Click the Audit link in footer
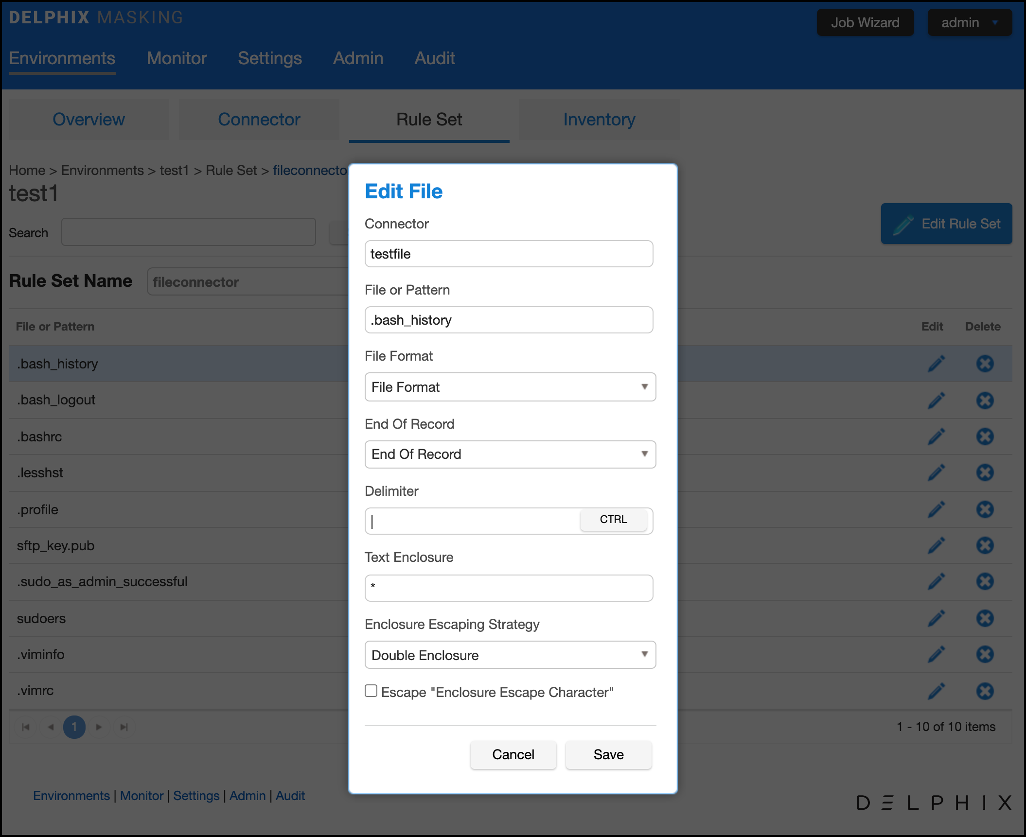 point(290,796)
